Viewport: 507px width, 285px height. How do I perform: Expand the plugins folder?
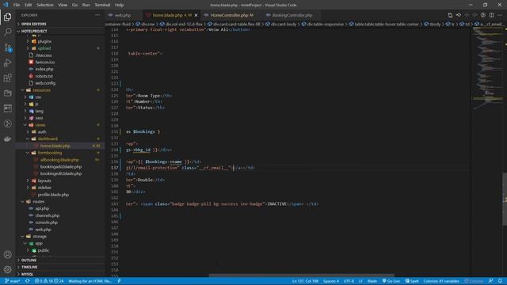point(44,41)
